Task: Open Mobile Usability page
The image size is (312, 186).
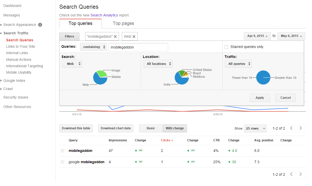Action: click(19, 72)
